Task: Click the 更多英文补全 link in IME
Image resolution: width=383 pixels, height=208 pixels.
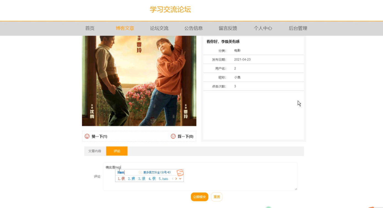Action: 157,172
